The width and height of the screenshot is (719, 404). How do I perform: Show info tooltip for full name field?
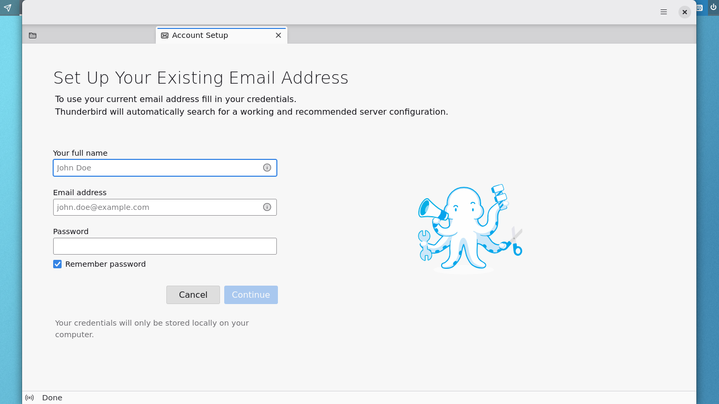pyautogui.click(x=267, y=168)
